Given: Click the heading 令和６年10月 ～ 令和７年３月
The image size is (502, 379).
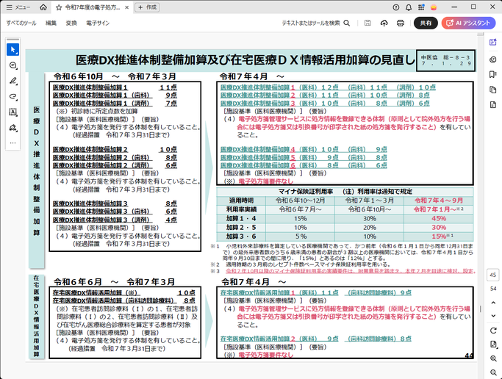Looking at the screenshot, I should [115, 76].
